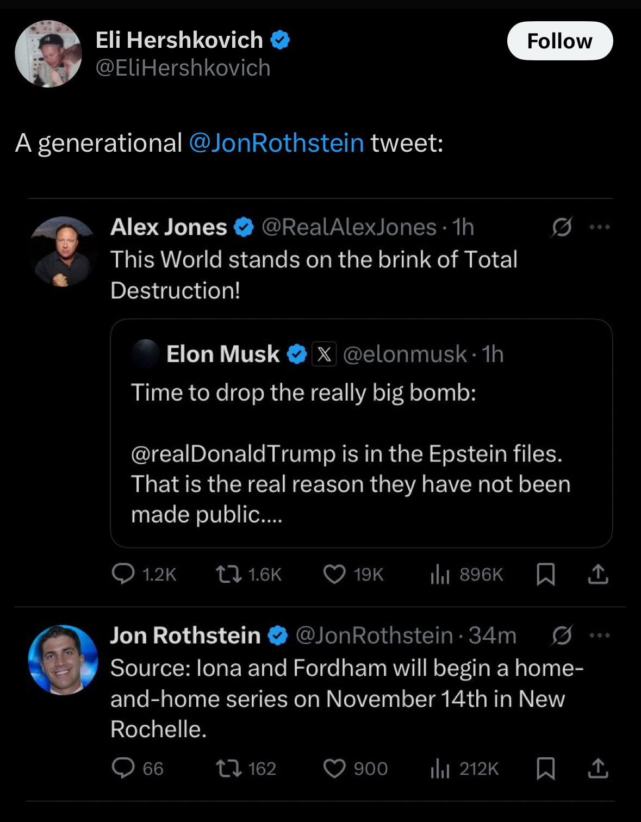This screenshot has width=641, height=822.
Task: Follow Eli Hershkovich
Action: (559, 41)
